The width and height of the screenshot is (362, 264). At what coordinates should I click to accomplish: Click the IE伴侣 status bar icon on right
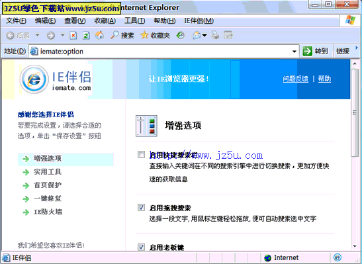(338, 257)
